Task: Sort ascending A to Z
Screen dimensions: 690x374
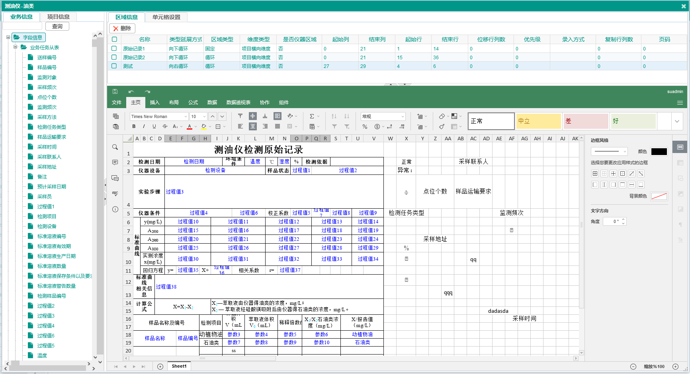Action: 334,116
